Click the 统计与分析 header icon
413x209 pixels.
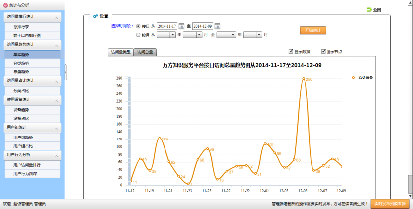[5, 5]
